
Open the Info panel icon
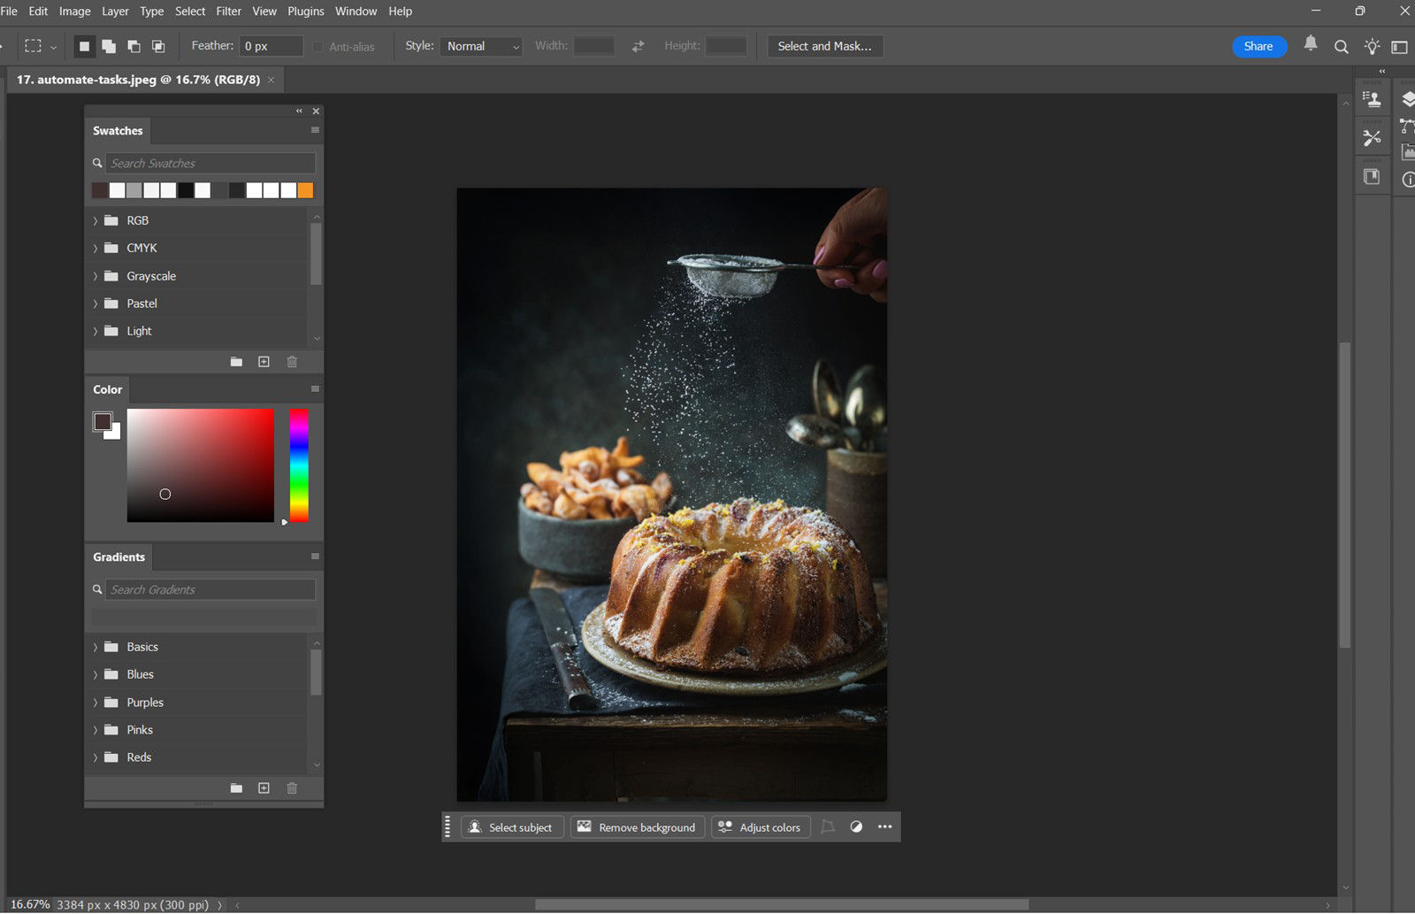1407,180
